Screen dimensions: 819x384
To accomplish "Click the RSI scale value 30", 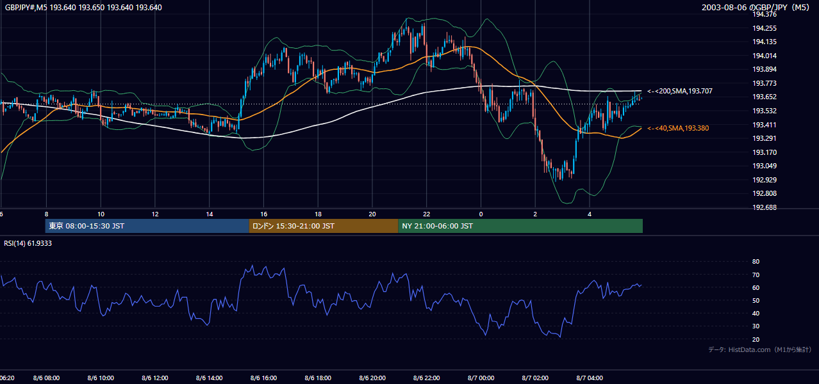I will click(756, 326).
